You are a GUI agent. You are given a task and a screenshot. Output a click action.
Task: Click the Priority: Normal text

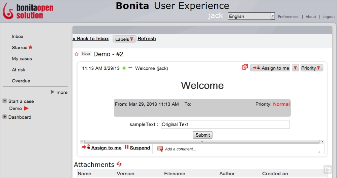(x=273, y=104)
